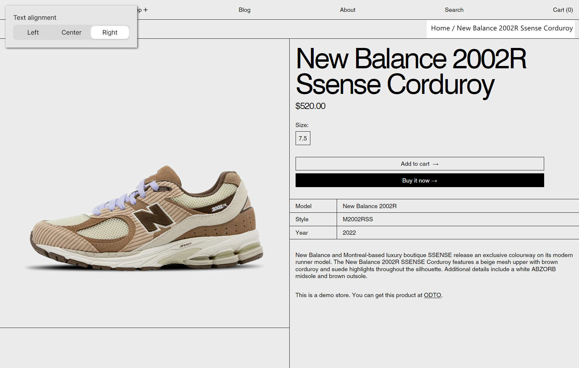Open the About page
579x368 pixels.
(x=348, y=10)
